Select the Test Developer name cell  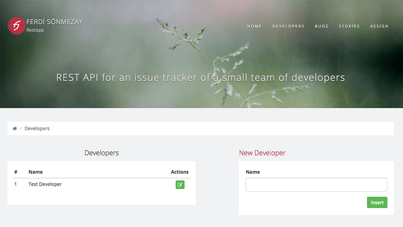(45, 184)
